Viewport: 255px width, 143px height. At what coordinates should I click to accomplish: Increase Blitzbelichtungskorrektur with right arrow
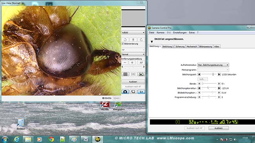coord(219,92)
